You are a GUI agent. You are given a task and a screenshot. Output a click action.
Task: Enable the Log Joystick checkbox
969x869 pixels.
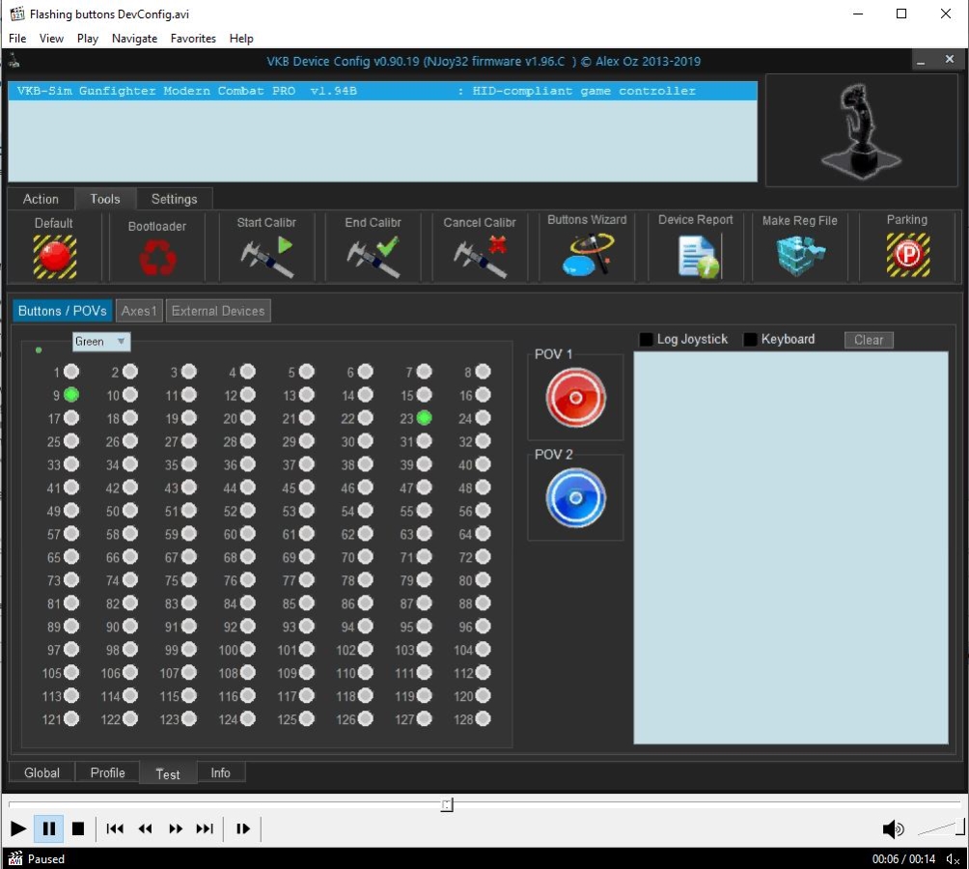tap(648, 340)
